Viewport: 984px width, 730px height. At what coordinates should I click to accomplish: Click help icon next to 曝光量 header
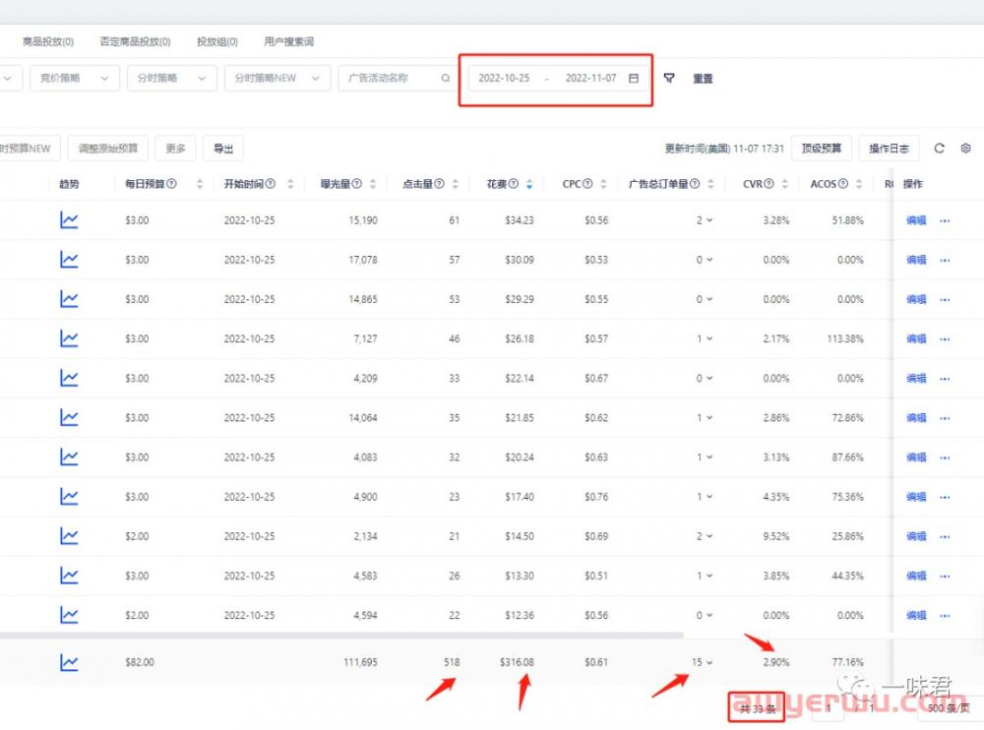[356, 184]
